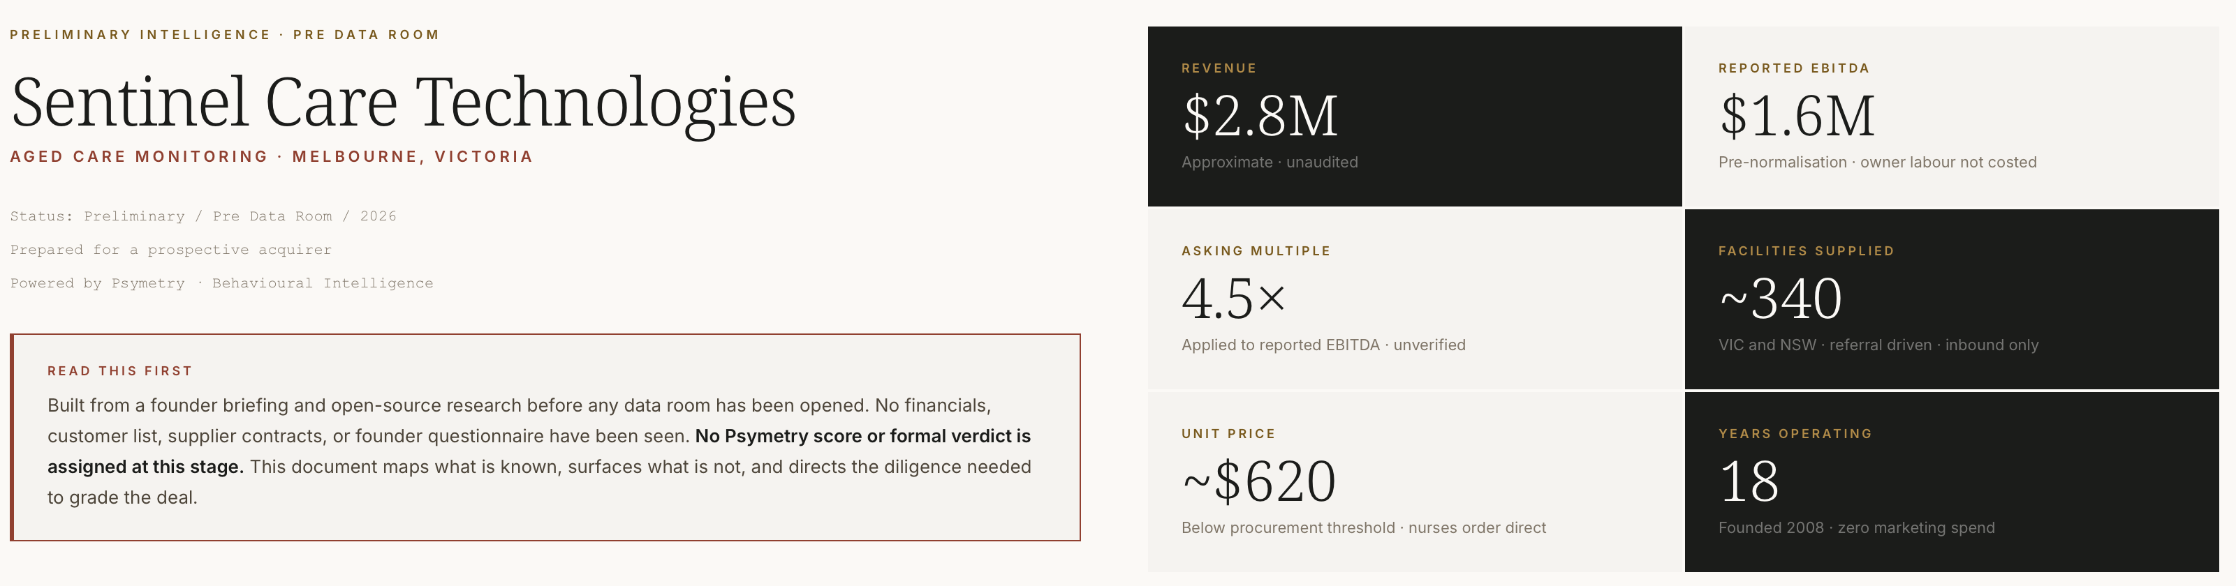Click the Status: Preliminary / Pre Data Room line
The image size is (2236, 586).
[203, 216]
